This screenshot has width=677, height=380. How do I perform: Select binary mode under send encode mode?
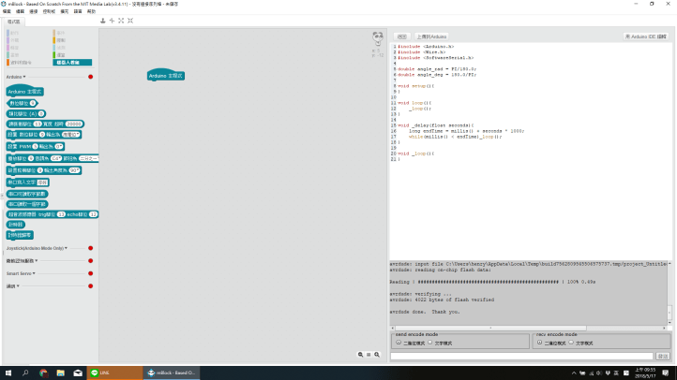point(398,343)
